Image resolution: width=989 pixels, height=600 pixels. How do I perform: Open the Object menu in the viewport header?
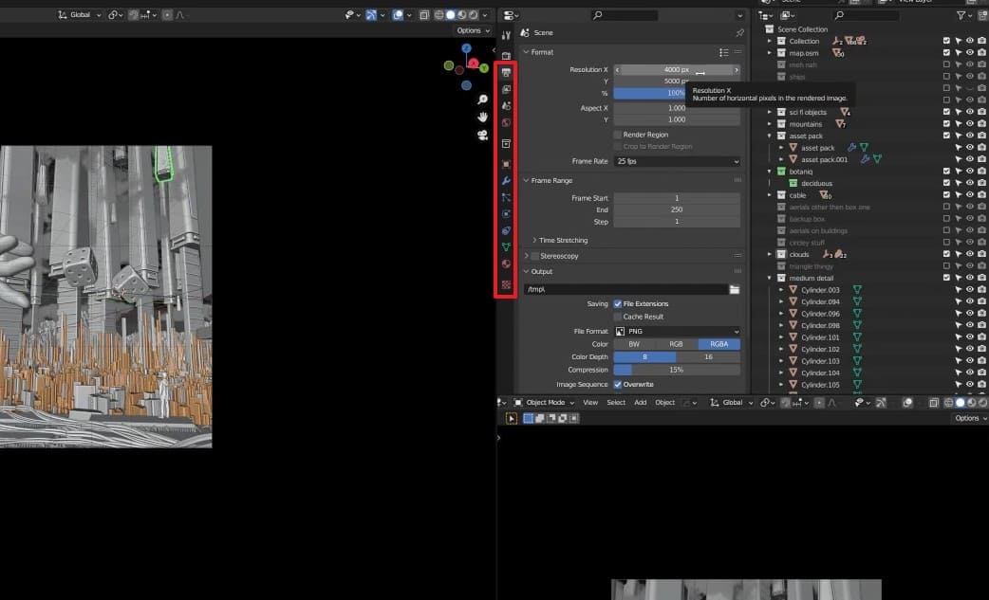(664, 402)
